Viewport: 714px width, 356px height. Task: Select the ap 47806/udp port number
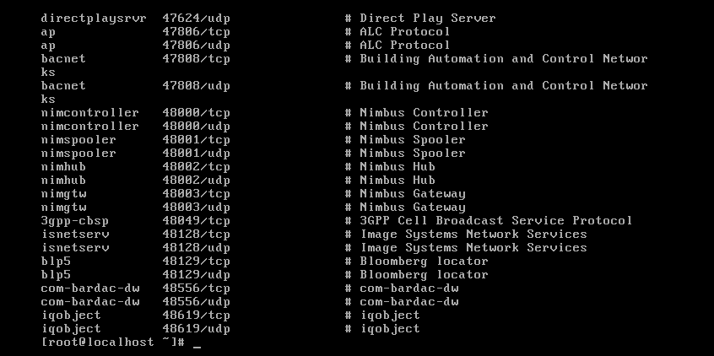197,46
